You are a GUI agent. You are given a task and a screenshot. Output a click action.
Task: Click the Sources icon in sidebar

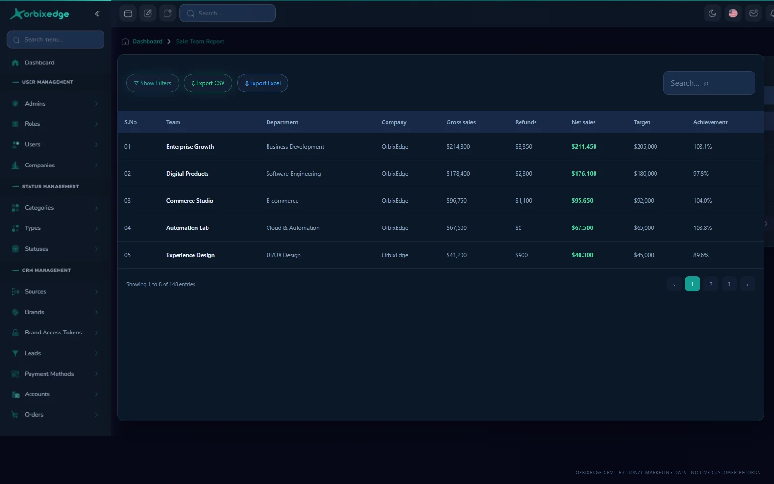click(x=15, y=292)
